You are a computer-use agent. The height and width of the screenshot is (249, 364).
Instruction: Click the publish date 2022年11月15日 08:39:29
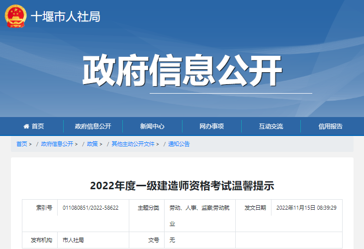pos(306,208)
